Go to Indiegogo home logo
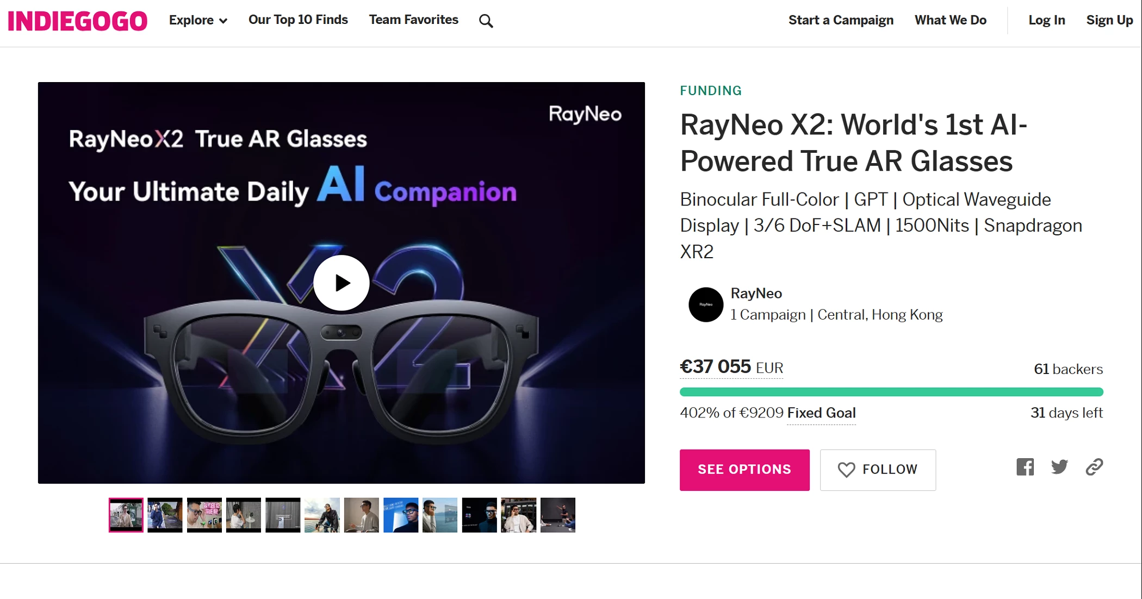 (77, 21)
